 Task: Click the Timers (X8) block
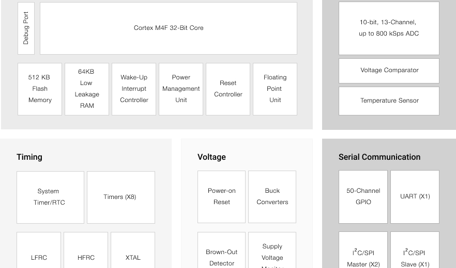[120, 197]
